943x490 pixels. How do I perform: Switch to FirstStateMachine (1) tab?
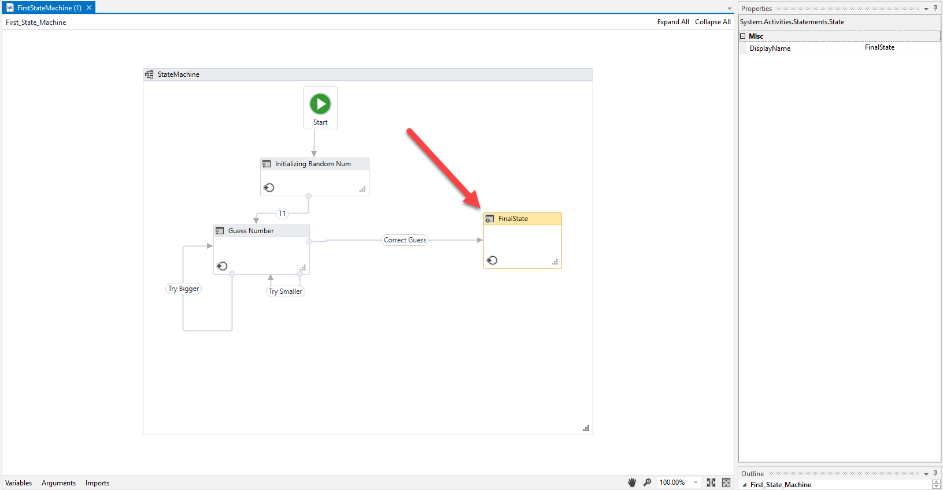pyautogui.click(x=49, y=8)
